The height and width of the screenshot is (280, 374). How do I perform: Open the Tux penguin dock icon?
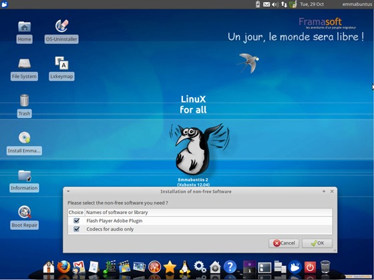[184, 267]
